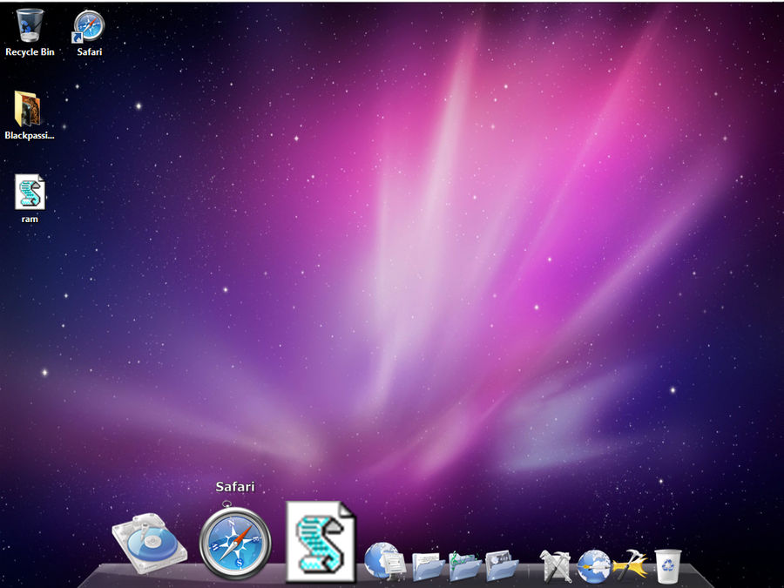This screenshot has width=784, height=588.
Task: Open the hammer and spark dock settings icon
Action: pos(630,565)
